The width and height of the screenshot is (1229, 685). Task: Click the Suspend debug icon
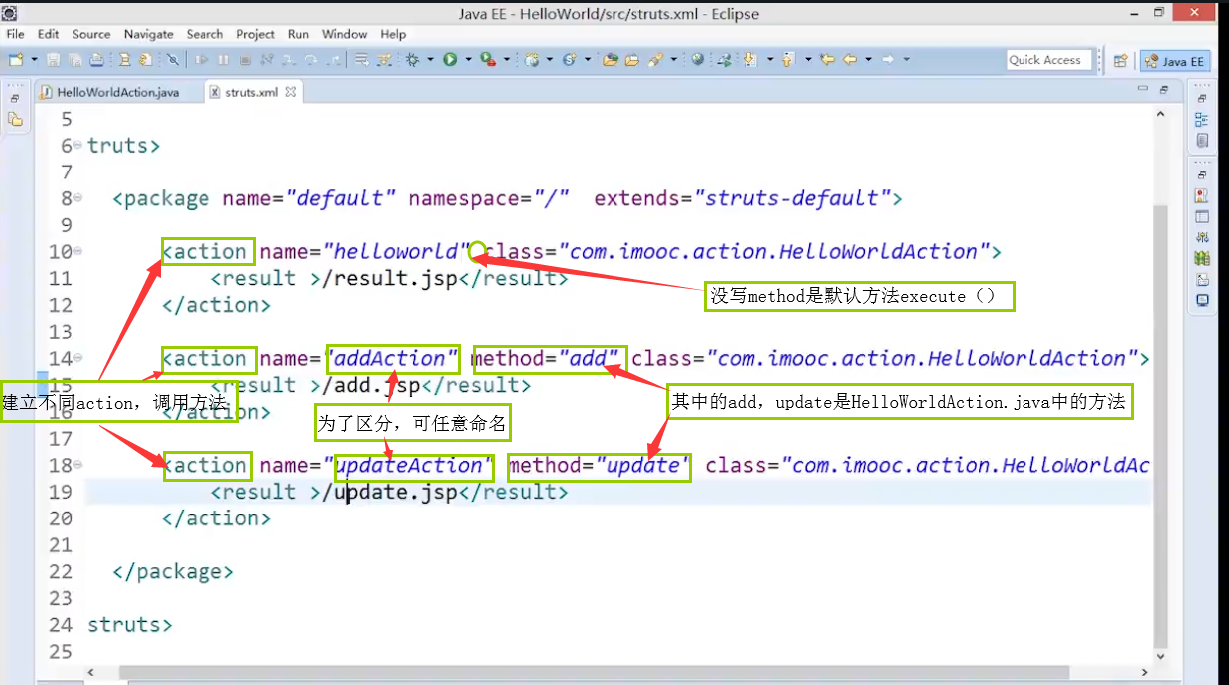click(223, 60)
